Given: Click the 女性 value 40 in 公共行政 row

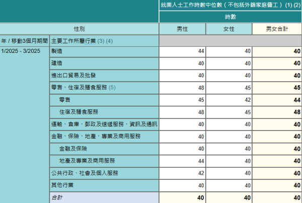Looking at the screenshot, I should tap(229, 173).
